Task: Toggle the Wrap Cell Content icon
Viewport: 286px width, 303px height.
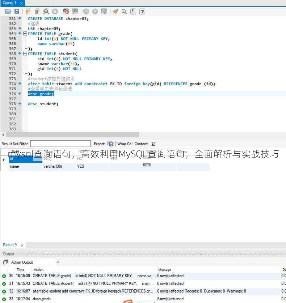Action: click(153, 144)
